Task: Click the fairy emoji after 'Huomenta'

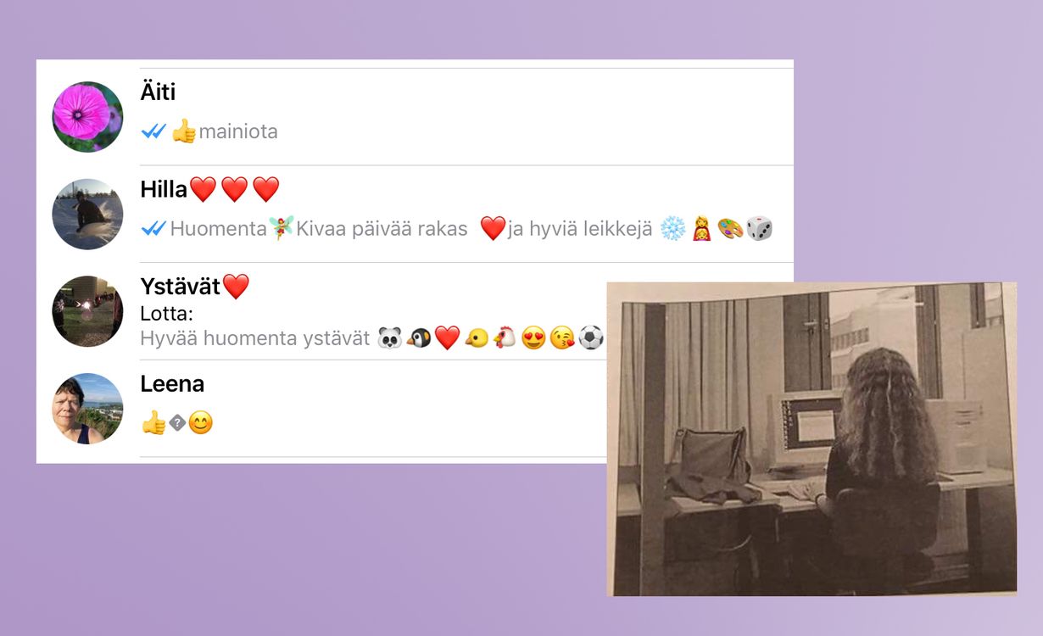Action: coord(282,228)
